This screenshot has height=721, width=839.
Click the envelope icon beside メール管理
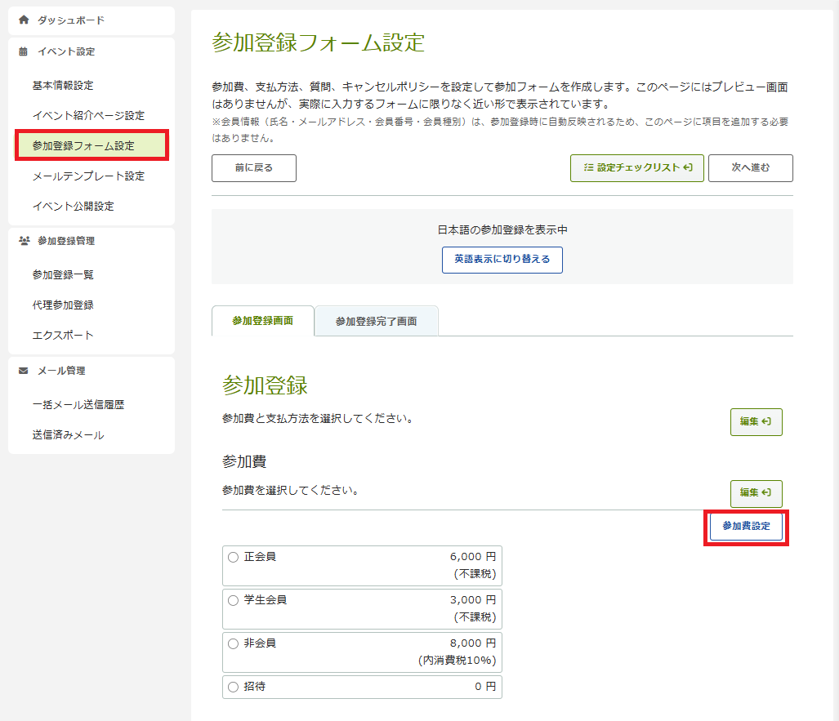point(24,371)
